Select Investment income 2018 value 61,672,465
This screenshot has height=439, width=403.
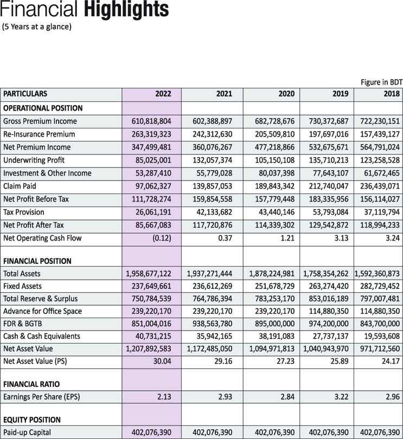(382, 173)
